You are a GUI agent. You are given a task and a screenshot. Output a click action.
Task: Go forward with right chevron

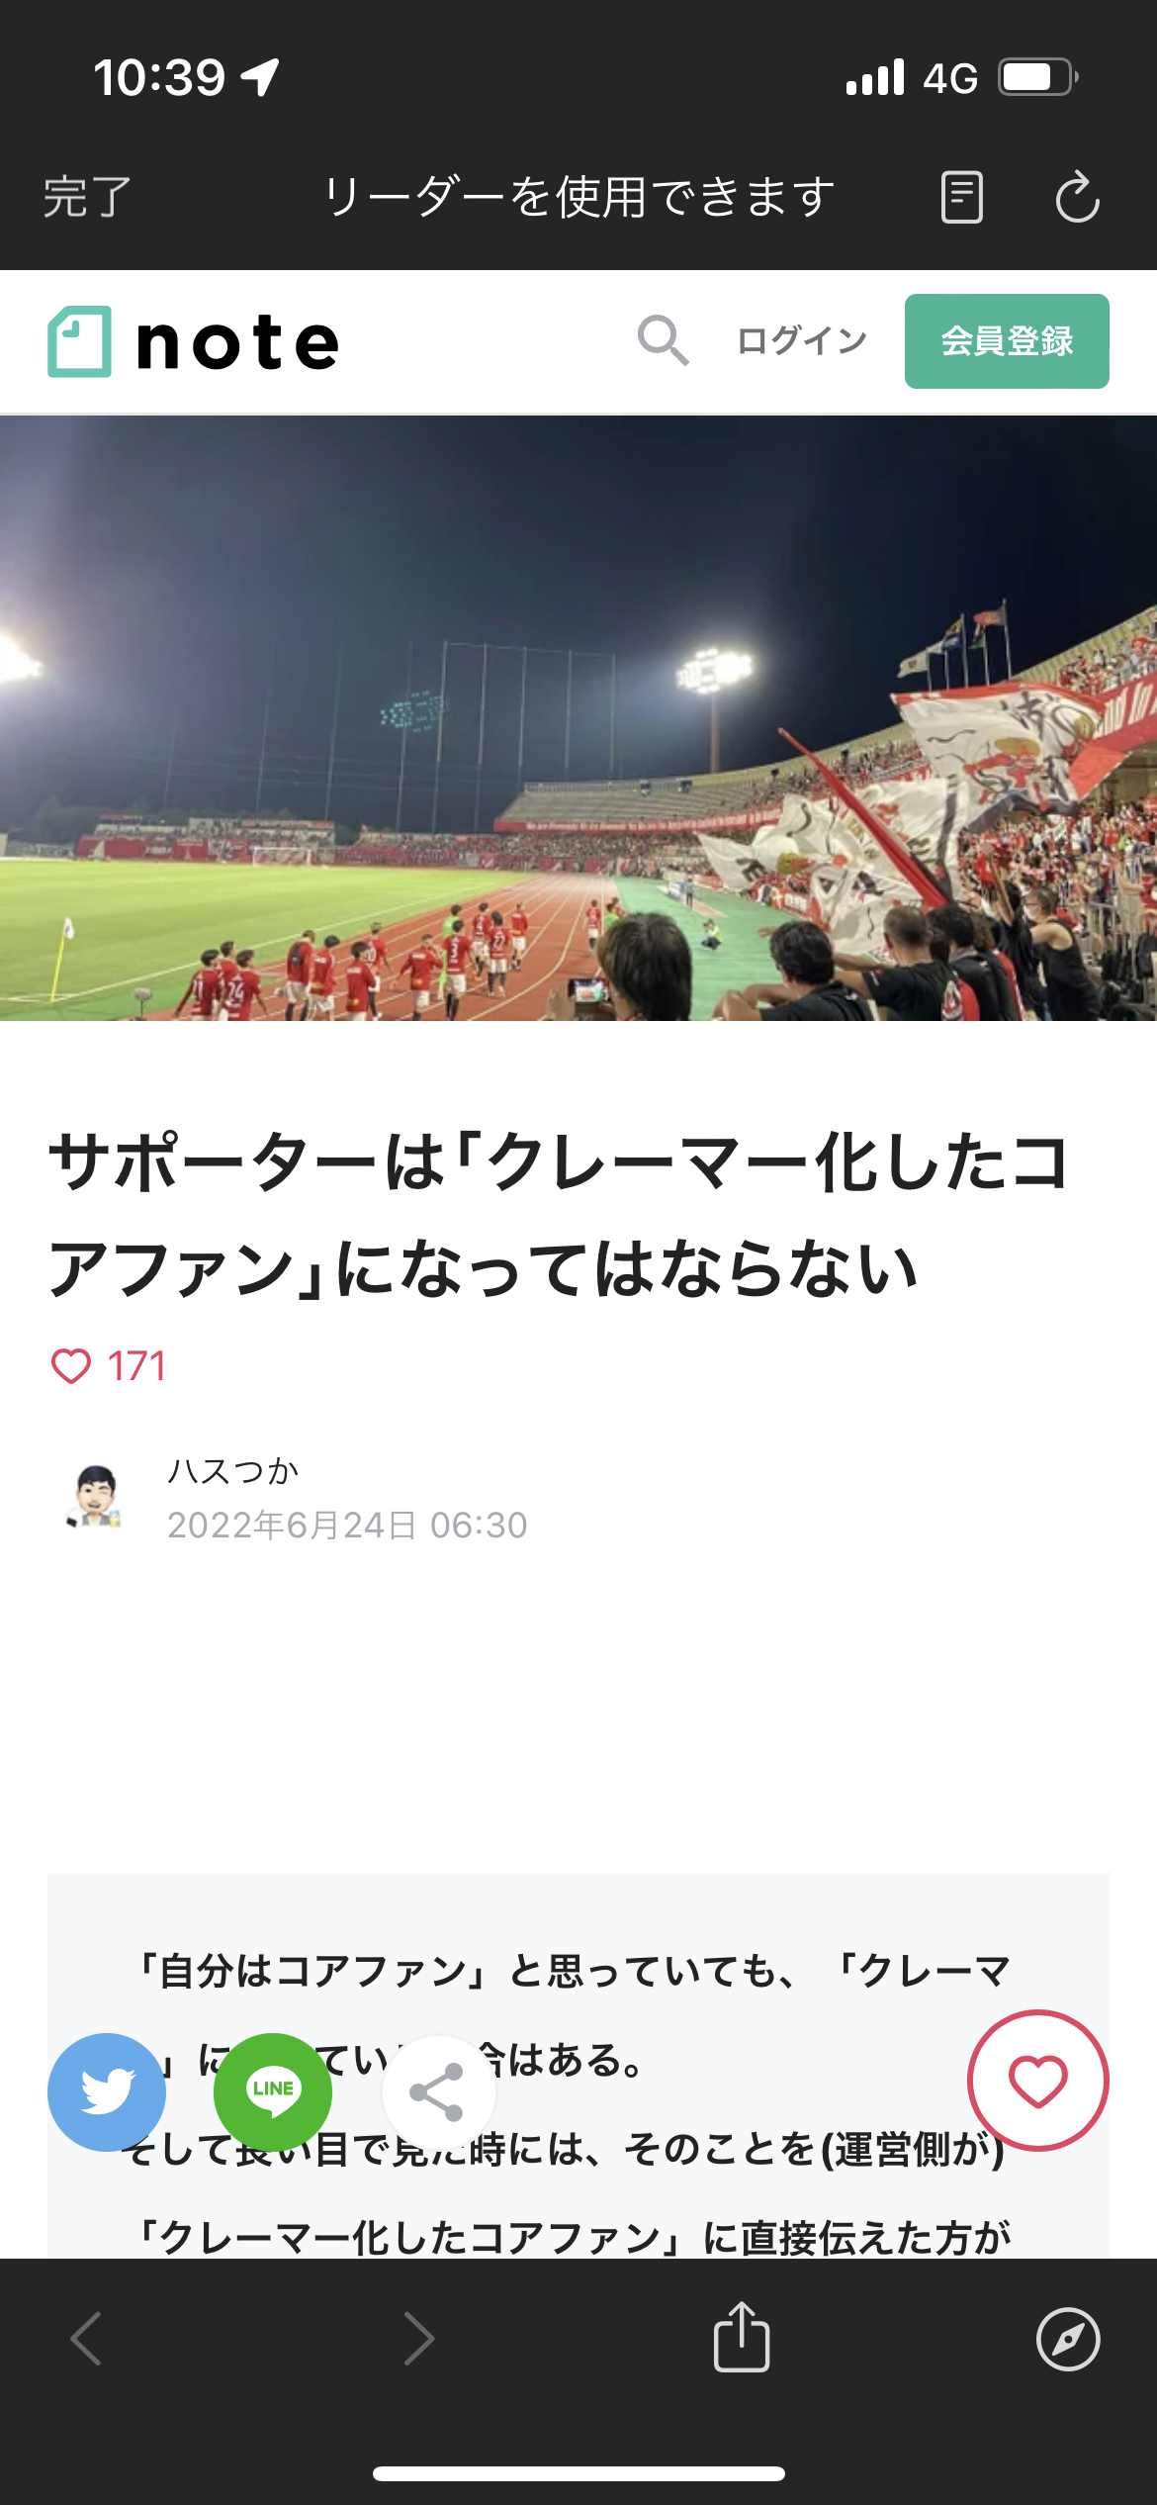pos(419,2339)
